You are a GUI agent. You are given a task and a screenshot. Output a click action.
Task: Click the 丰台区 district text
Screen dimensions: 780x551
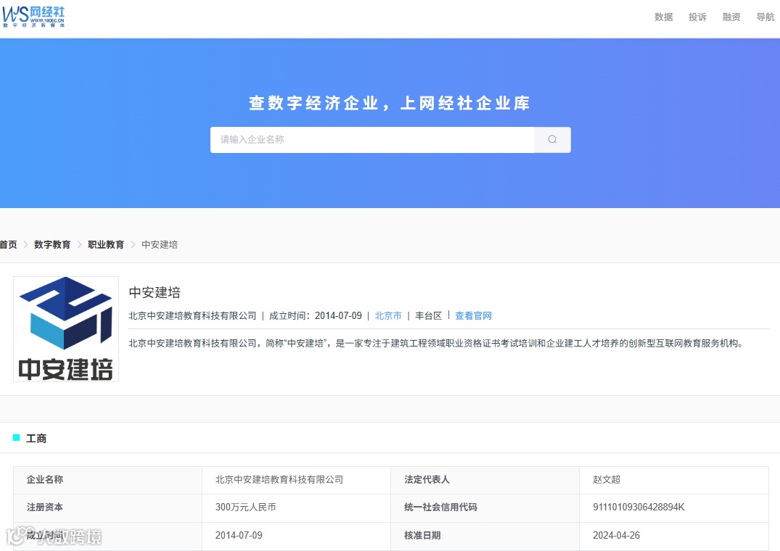tap(428, 315)
